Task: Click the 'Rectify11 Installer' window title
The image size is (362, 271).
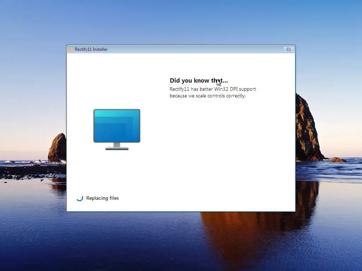Action: click(91, 49)
